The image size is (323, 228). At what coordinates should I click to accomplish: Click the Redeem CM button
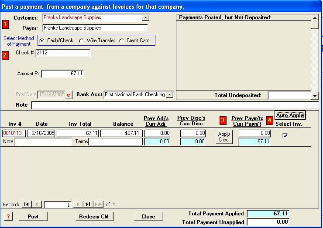point(94,217)
